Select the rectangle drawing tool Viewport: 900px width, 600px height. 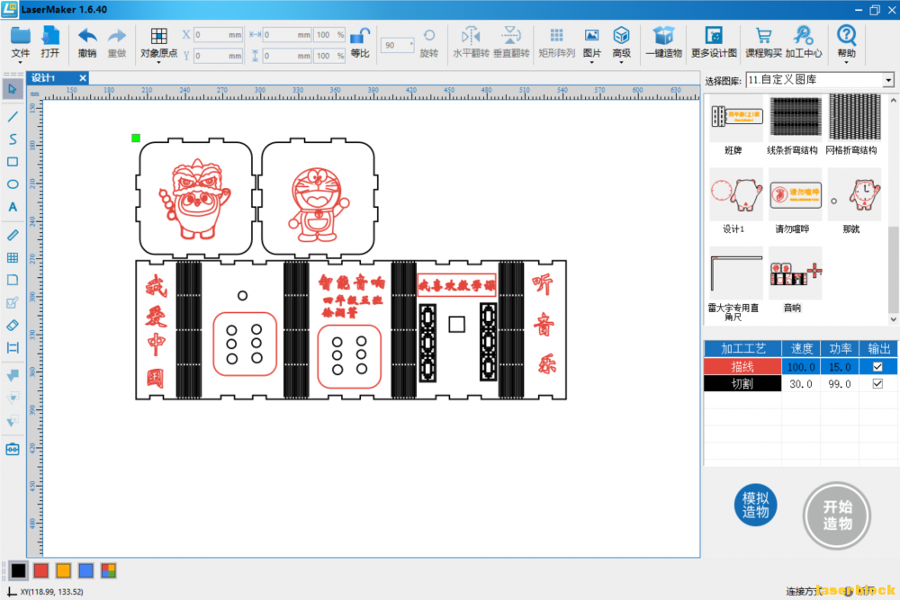coord(13,162)
